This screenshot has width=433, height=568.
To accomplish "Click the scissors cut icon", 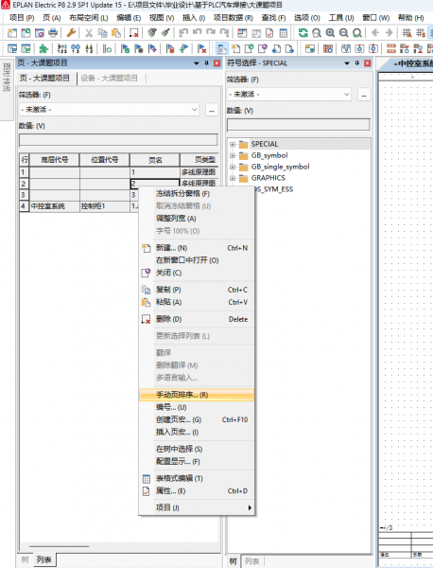I will coord(89,33).
